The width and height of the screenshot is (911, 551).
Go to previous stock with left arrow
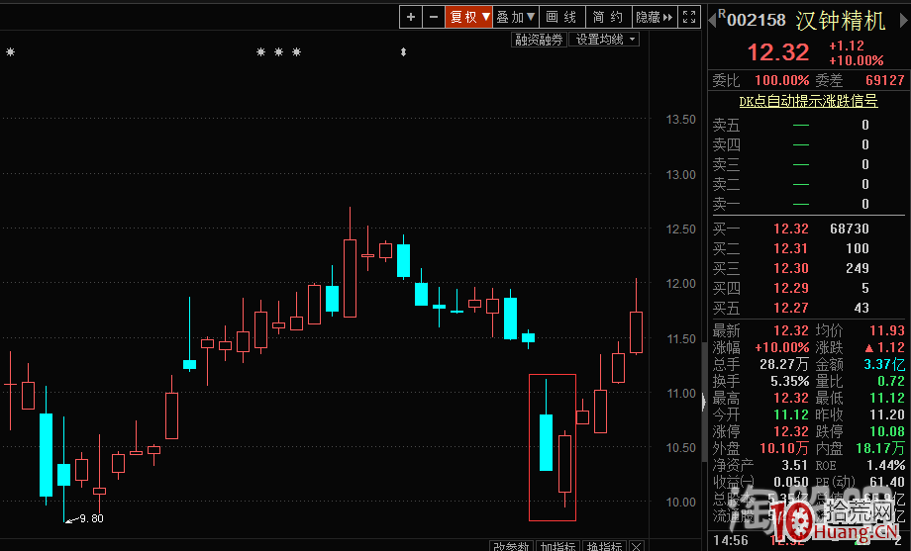click(712, 21)
